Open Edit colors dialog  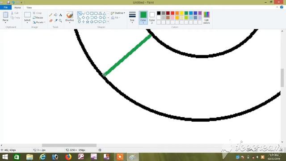206,17
